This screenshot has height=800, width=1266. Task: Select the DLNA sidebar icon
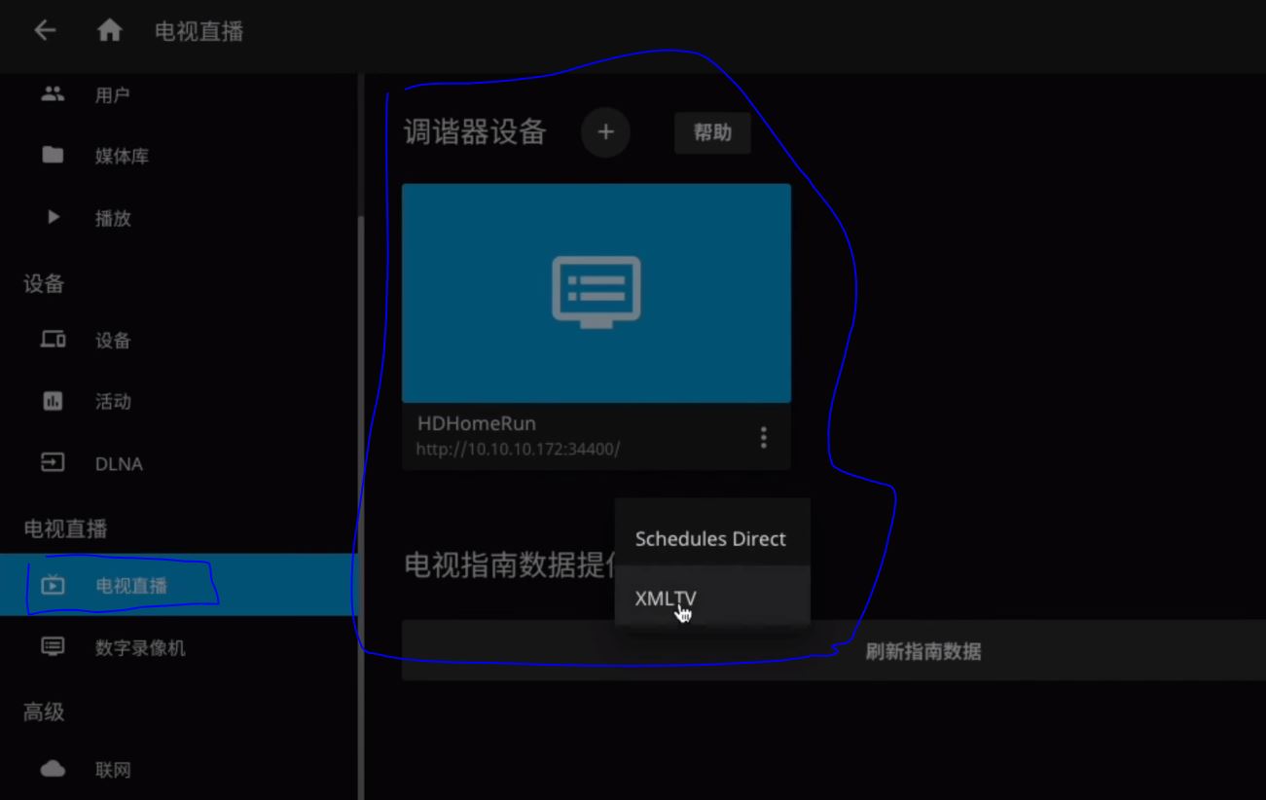53,463
